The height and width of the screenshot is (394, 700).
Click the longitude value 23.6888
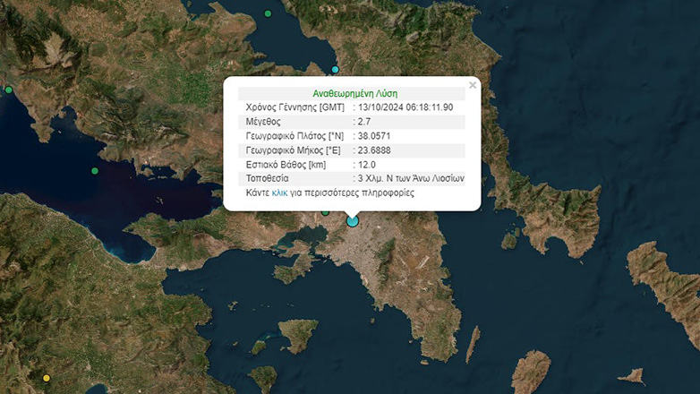(374, 150)
